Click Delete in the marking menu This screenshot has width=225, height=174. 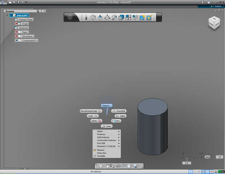(x=96, y=121)
